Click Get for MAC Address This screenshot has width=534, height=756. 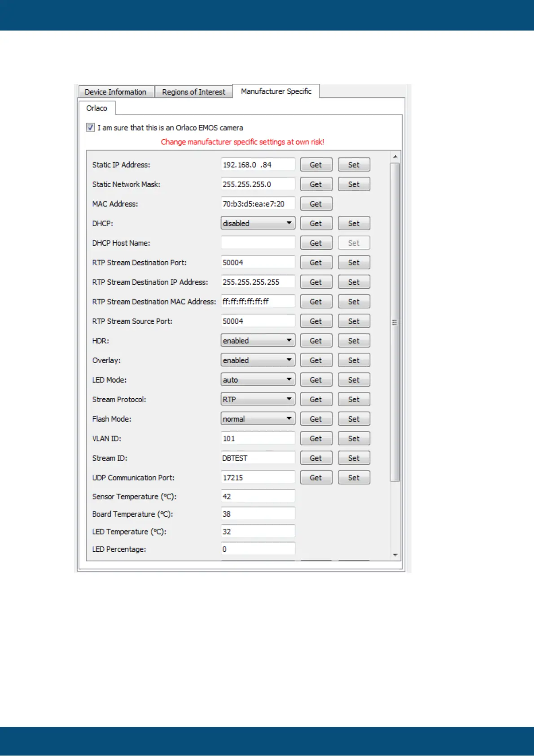tap(316, 204)
